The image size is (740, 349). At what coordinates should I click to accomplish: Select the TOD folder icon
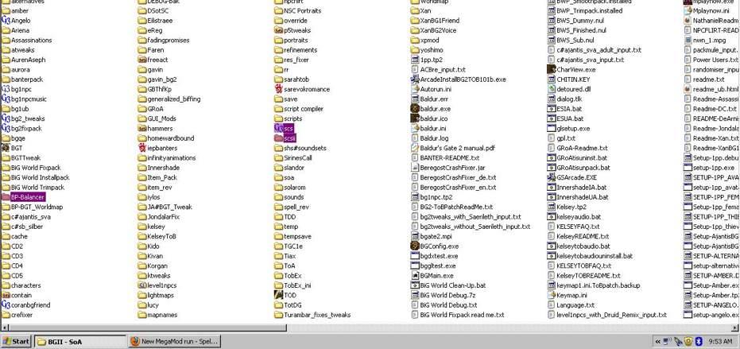coord(278,295)
